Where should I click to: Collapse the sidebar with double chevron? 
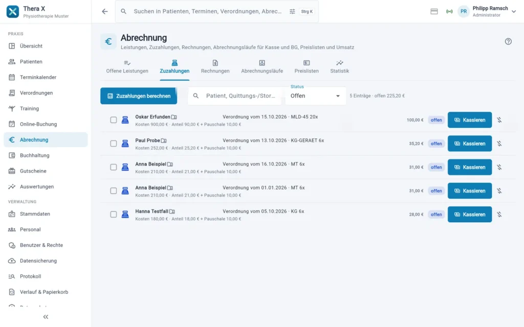coord(46,317)
